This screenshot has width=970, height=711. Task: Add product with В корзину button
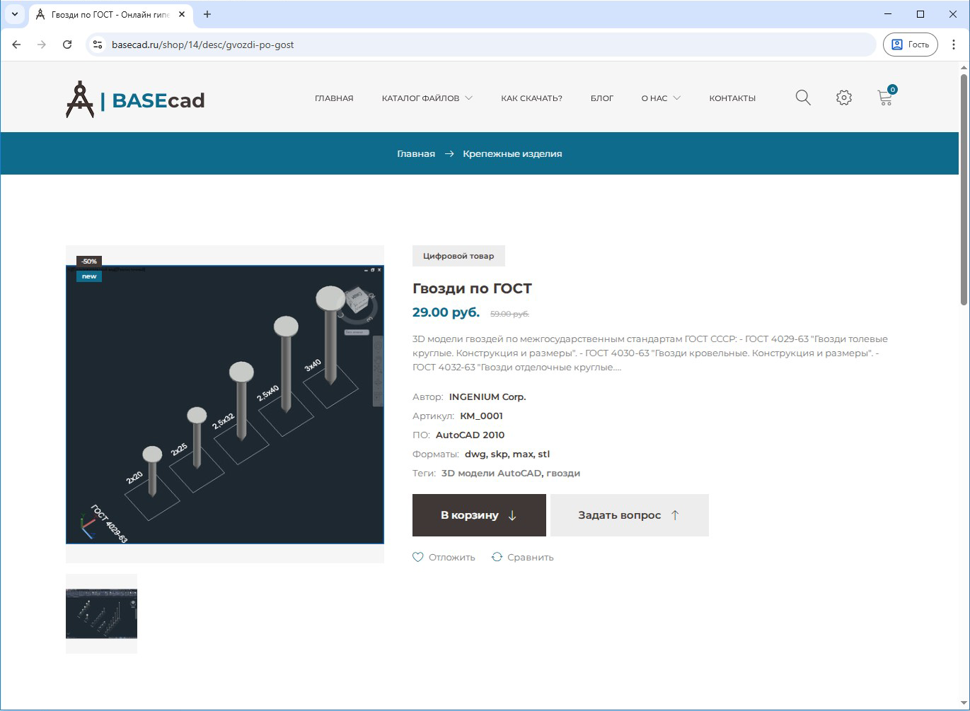[x=479, y=515]
